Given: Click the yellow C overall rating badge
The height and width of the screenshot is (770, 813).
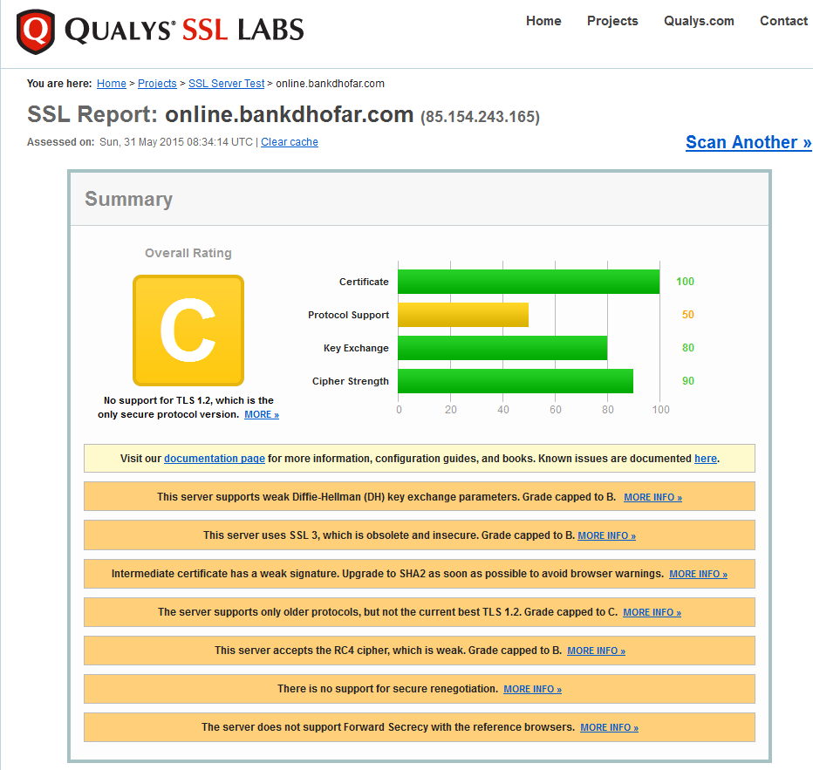Looking at the screenshot, I should pyautogui.click(x=188, y=330).
